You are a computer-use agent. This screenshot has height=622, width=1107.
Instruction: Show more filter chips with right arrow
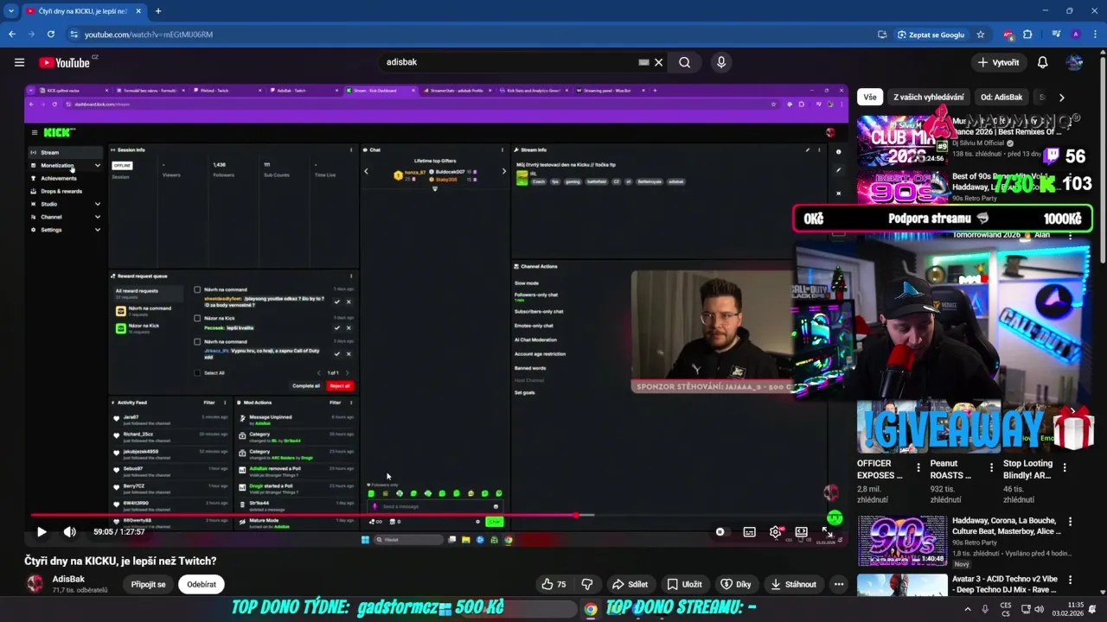(x=1061, y=98)
